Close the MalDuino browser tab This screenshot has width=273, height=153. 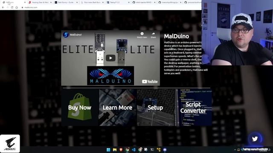[25, 3]
